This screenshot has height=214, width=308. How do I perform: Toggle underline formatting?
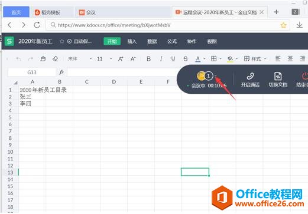pyautogui.click(x=173, y=59)
